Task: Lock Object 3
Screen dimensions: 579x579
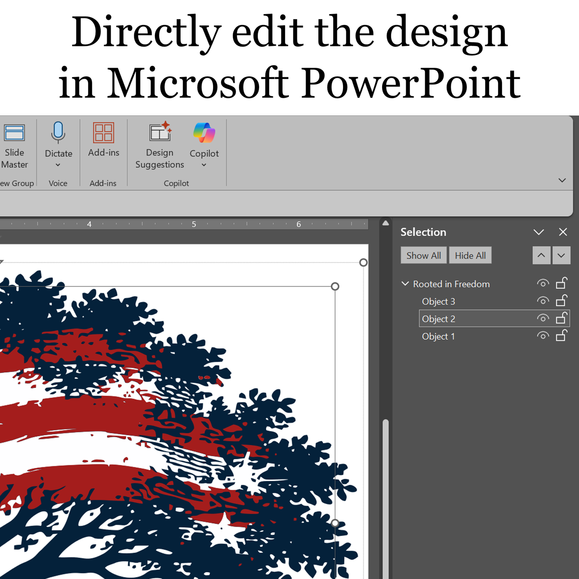Action: coord(561,300)
